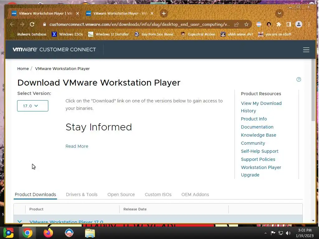Click the VMware Customer Connect logo

[54, 49]
